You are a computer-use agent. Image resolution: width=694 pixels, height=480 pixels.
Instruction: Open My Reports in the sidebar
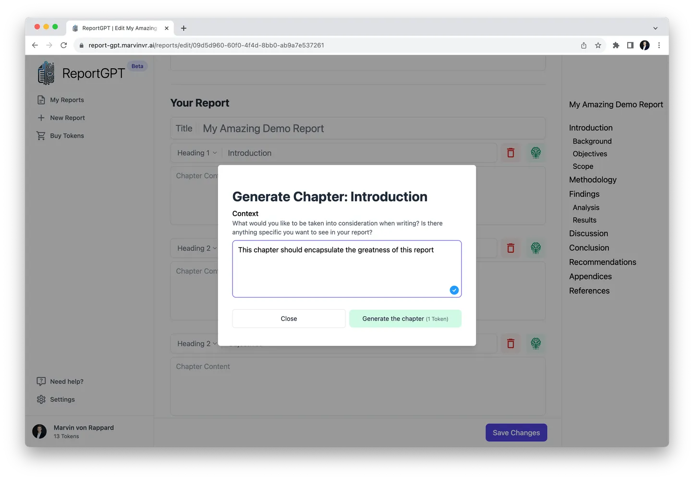(x=67, y=100)
